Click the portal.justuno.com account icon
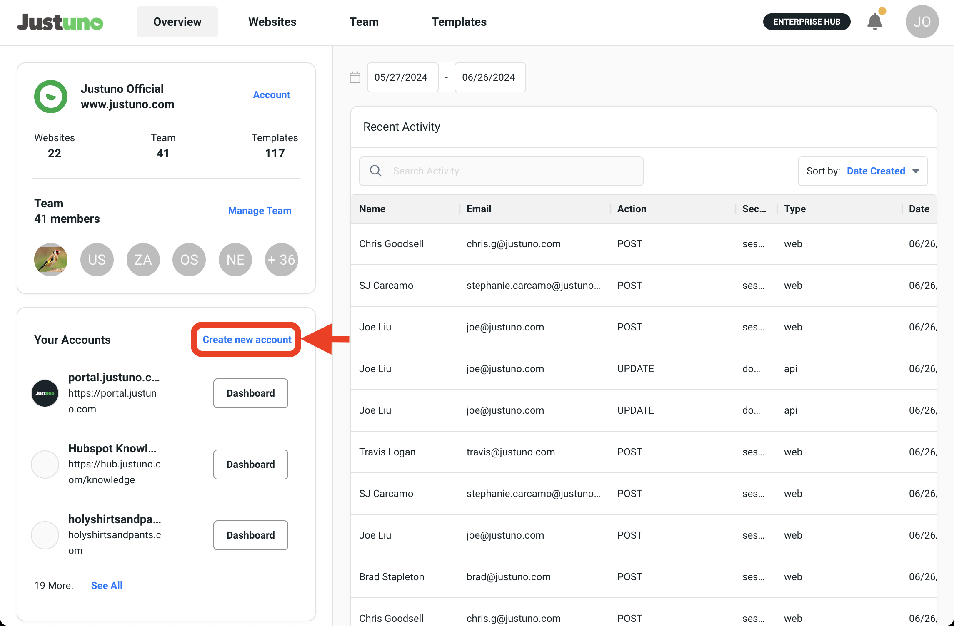Viewport: 954px width, 626px height. click(x=45, y=393)
